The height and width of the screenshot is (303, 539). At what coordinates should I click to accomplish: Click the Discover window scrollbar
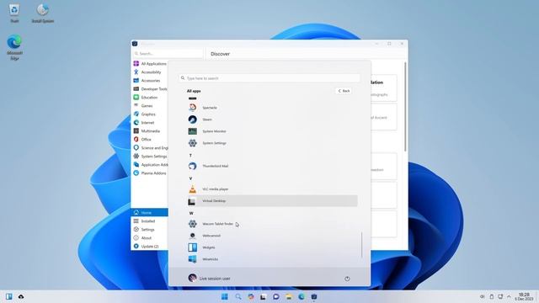[x=405, y=107]
